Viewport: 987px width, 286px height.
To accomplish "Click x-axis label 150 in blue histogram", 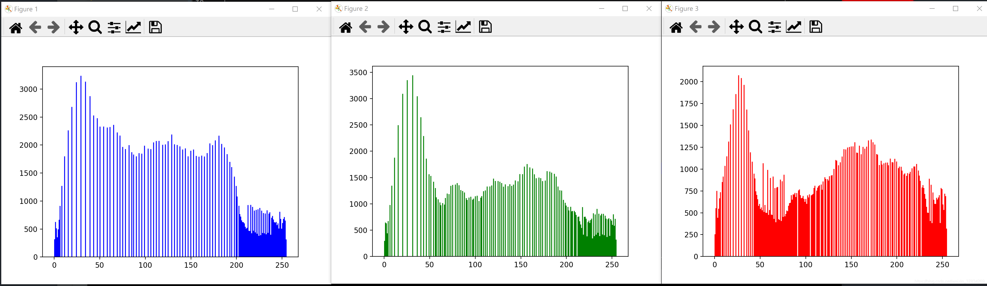I will click(191, 265).
